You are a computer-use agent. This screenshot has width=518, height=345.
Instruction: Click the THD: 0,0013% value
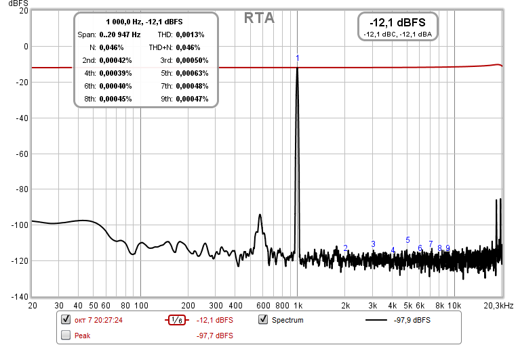pos(190,34)
